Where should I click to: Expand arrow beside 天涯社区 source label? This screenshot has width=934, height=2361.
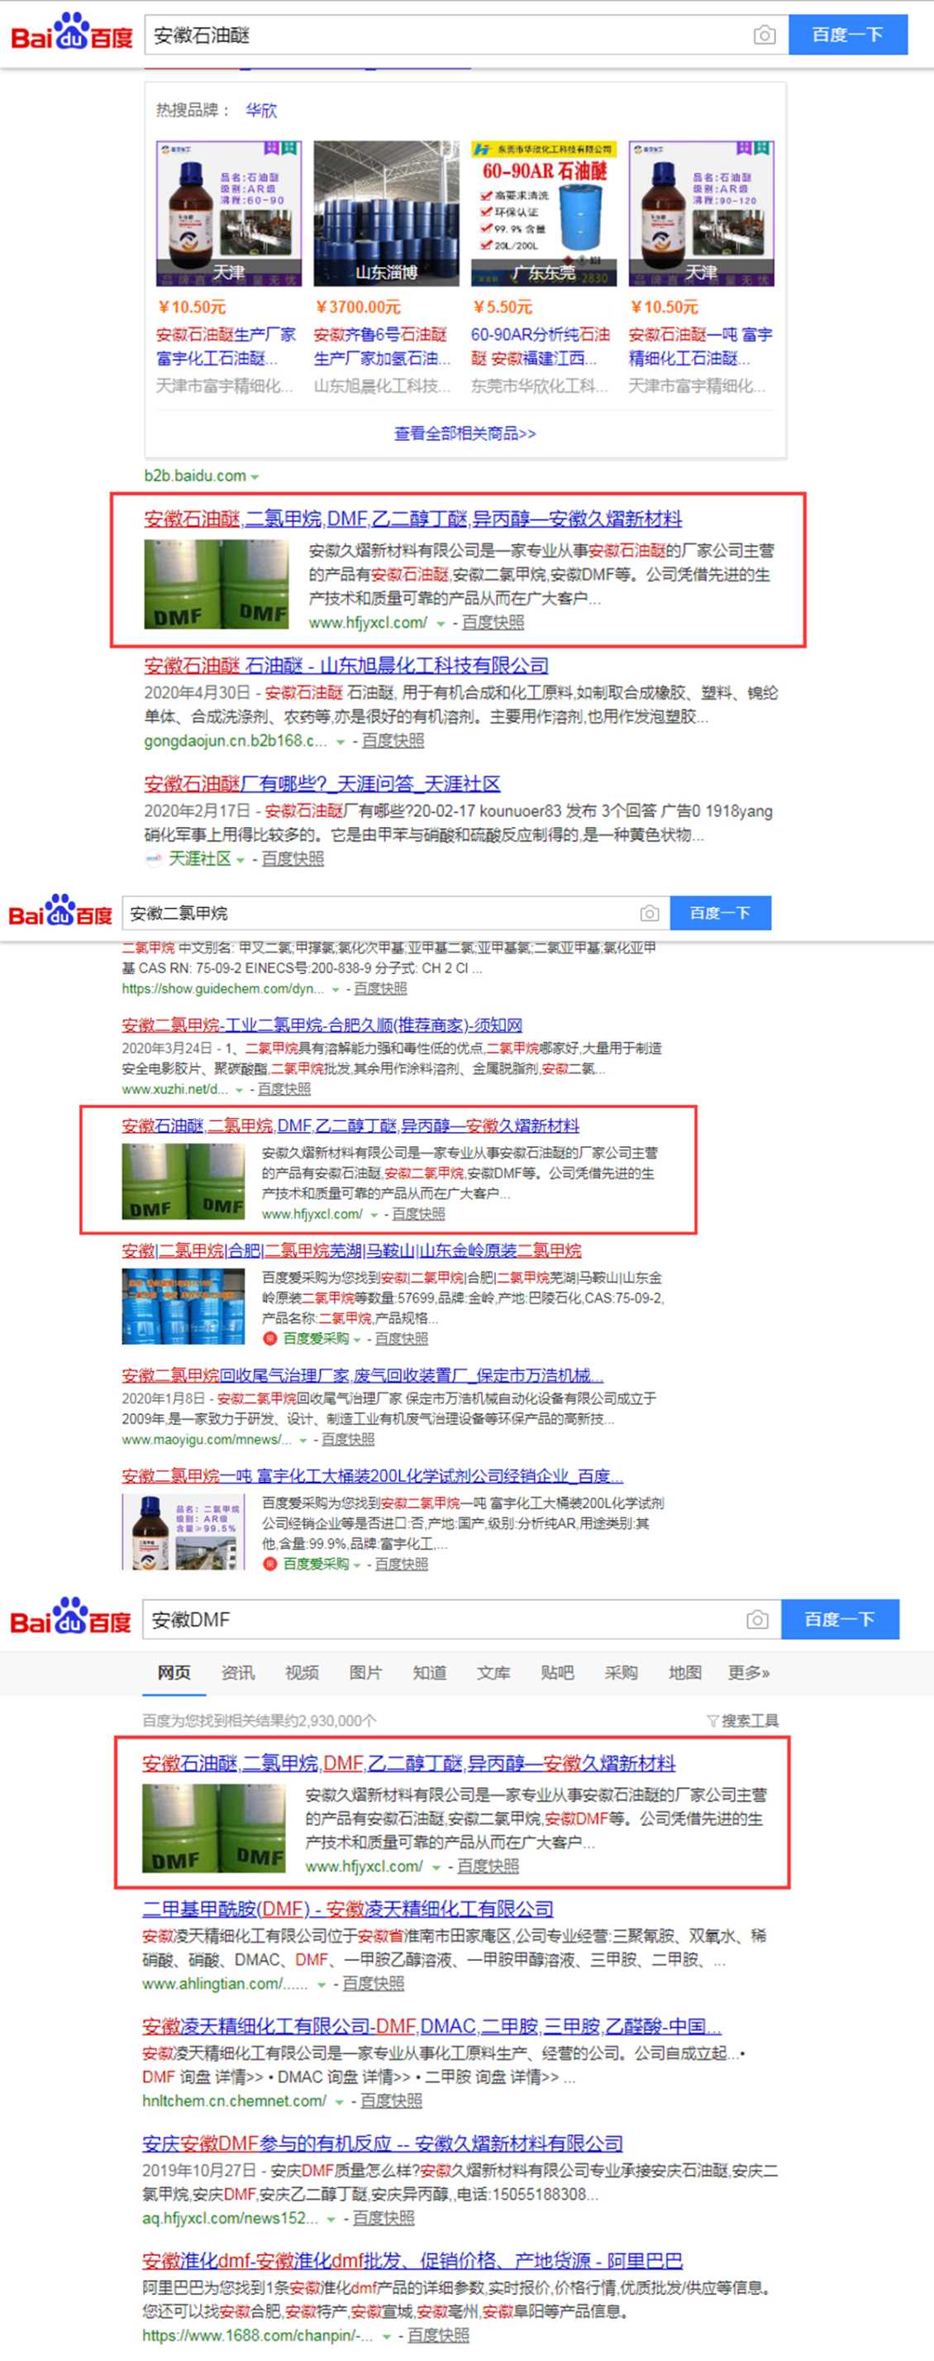[x=241, y=860]
